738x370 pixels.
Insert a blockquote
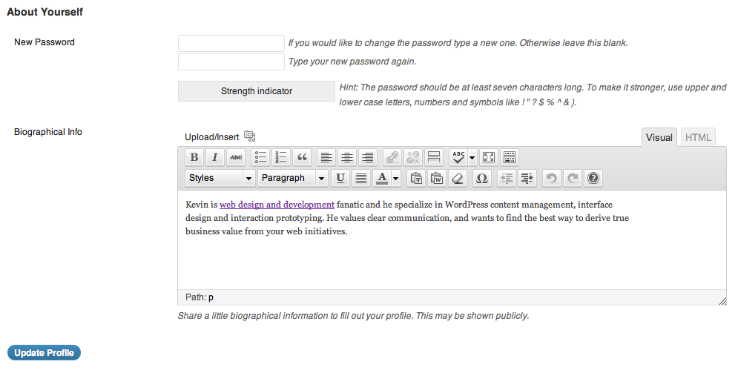click(302, 157)
